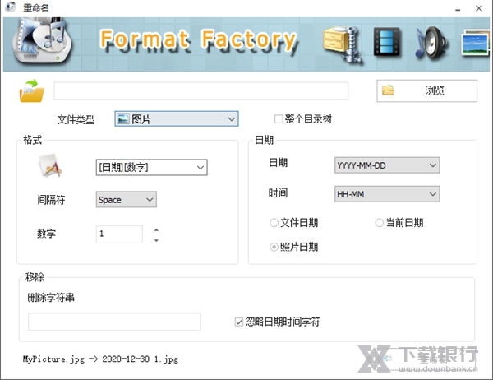The width and height of the screenshot is (493, 380).
Task: Click the 数字 number input field
Action: tap(119, 234)
